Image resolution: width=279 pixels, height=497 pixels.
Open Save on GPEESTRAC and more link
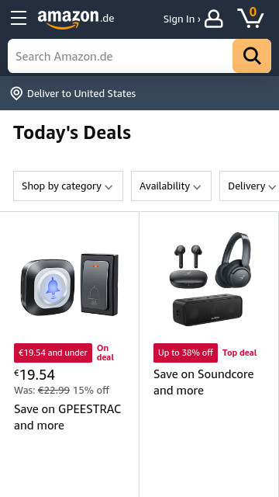point(67,417)
